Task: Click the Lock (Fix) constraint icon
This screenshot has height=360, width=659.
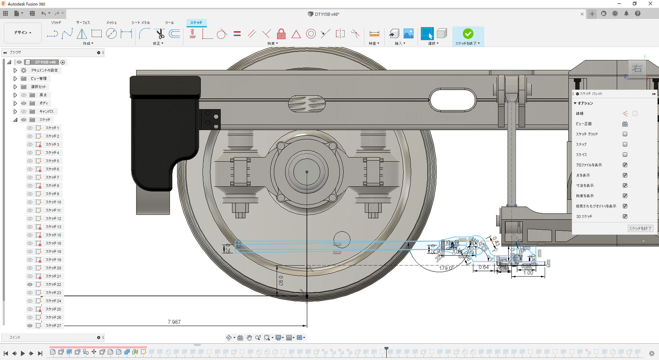Action: (281, 34)
